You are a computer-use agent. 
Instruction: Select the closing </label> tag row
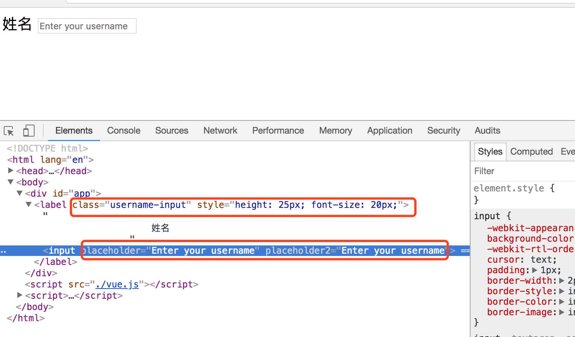coord(56,262)
